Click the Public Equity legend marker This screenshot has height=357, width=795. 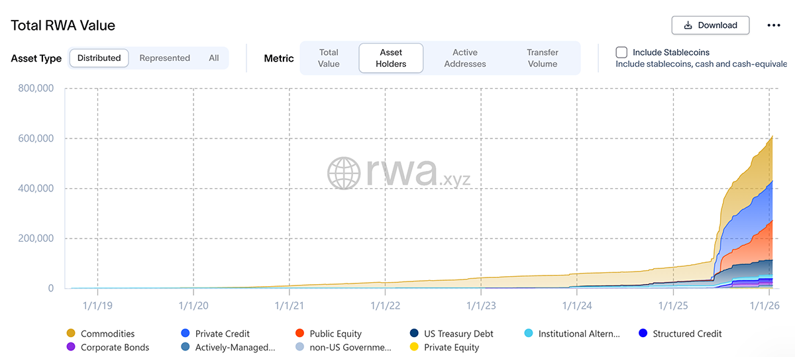299,333
